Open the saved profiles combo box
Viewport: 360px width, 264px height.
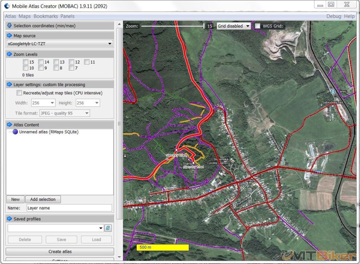[56, 228]
